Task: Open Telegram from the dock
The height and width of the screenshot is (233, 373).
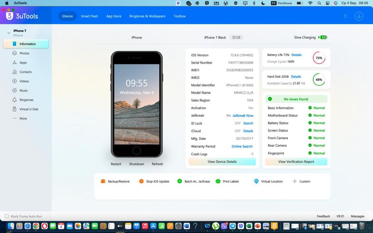Action: pyautogui.click(x=232, y=226)
